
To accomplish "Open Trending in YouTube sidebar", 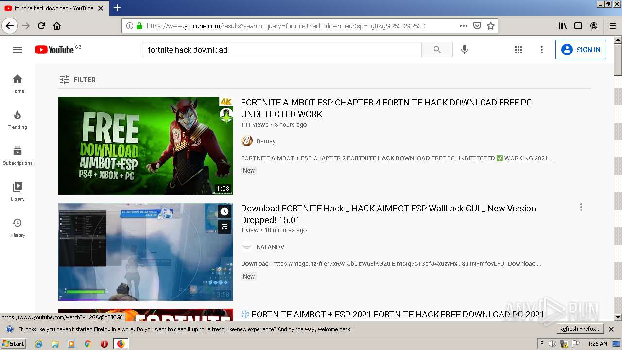I will (17, 120).
